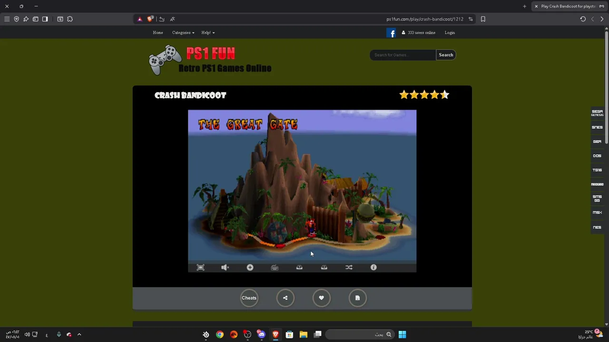Click the share arrow icon in address bar
Screen dimensions: 609x342
coord(162,19)
